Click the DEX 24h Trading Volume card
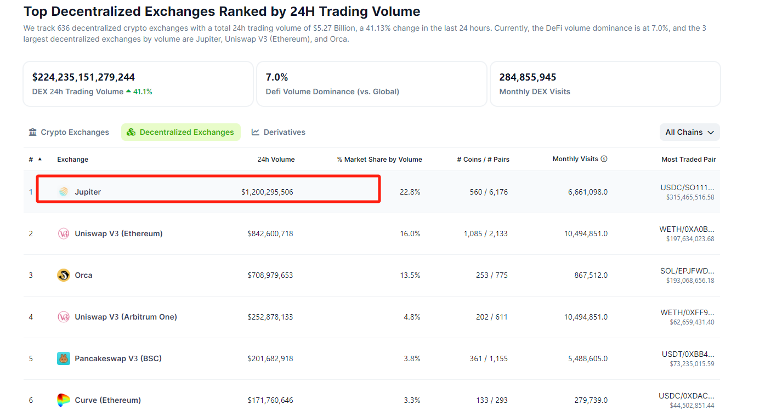This screenshot has width=782, height=410. (x=138, y=84)
